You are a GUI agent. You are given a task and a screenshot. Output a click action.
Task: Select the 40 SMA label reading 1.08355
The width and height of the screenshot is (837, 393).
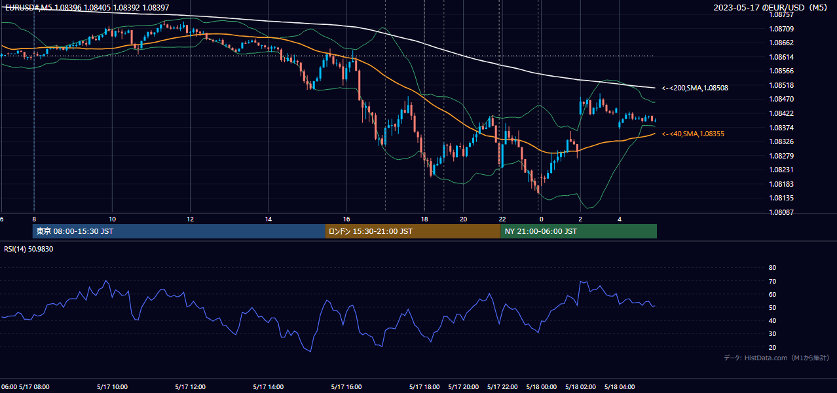pyautogui.click(x=693, y=134)
